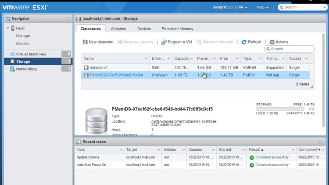This screenshot has height=185, width=329.
Task: Click the Virtual Machines count badge 0
Action: click(66, 54)
